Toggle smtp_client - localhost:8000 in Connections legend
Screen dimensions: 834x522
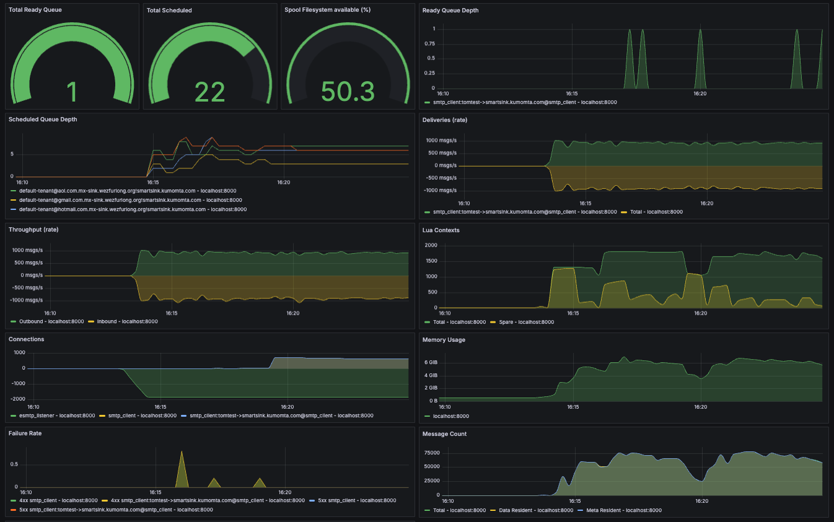pos(143,415)
